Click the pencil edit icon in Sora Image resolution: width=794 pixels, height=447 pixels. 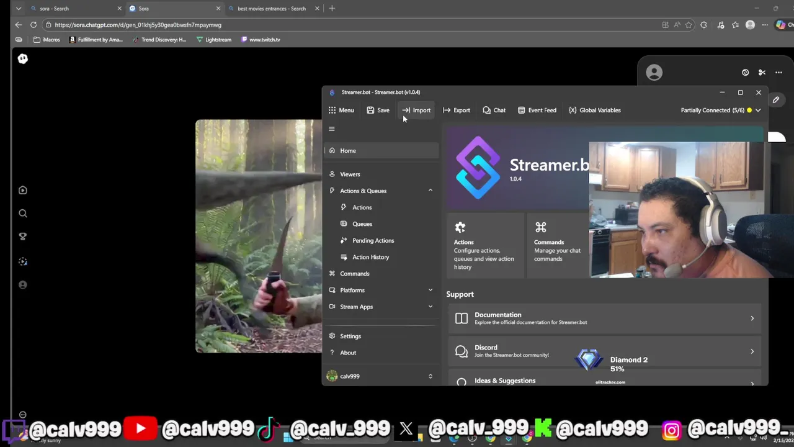tap(776, 100)
